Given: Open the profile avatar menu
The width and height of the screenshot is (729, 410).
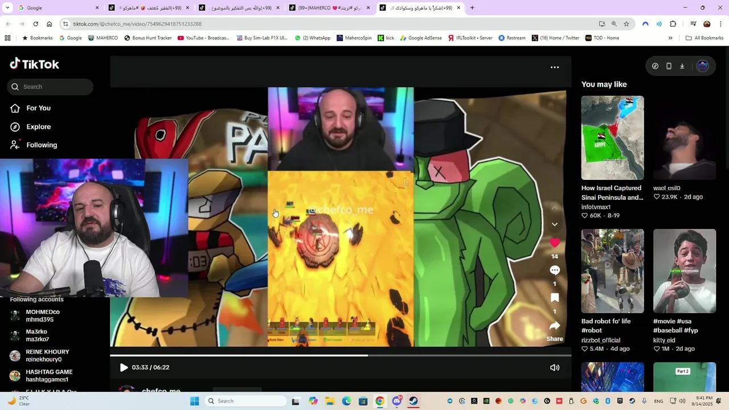Looking at the screenshot, I should tap(703, 66).
